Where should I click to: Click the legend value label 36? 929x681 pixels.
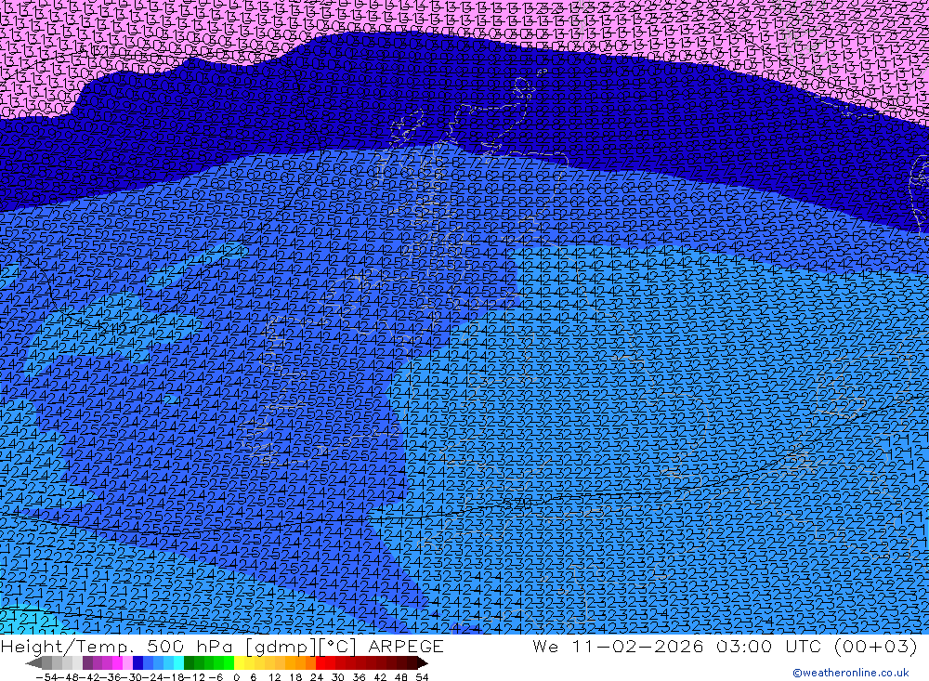(359, 677)
